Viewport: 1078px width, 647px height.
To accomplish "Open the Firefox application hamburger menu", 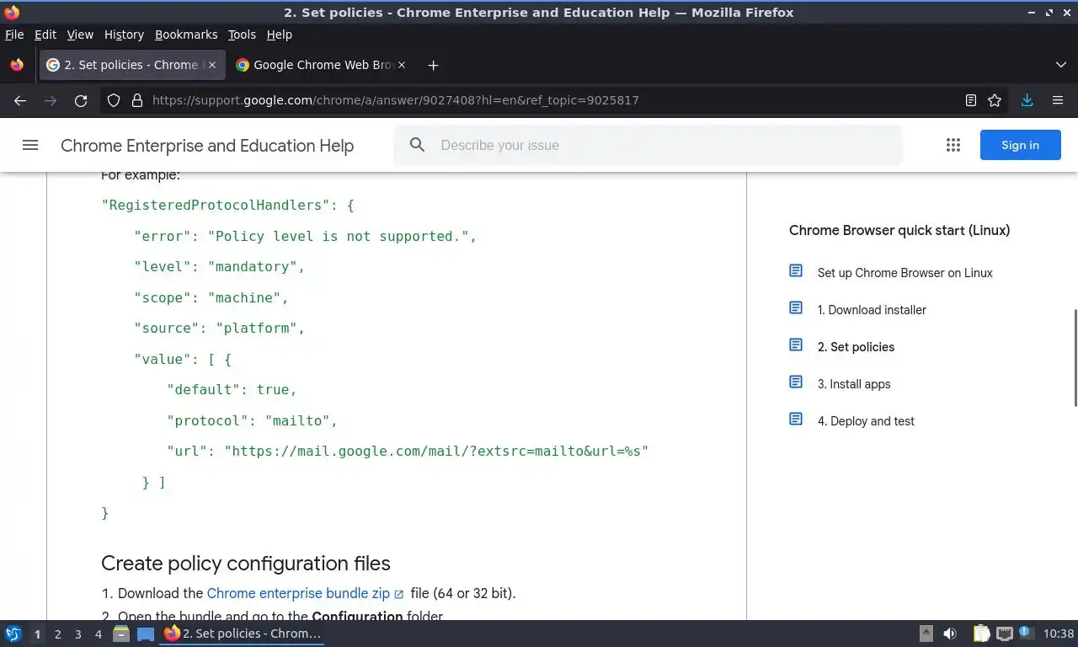I will [x=1058, y=100].
